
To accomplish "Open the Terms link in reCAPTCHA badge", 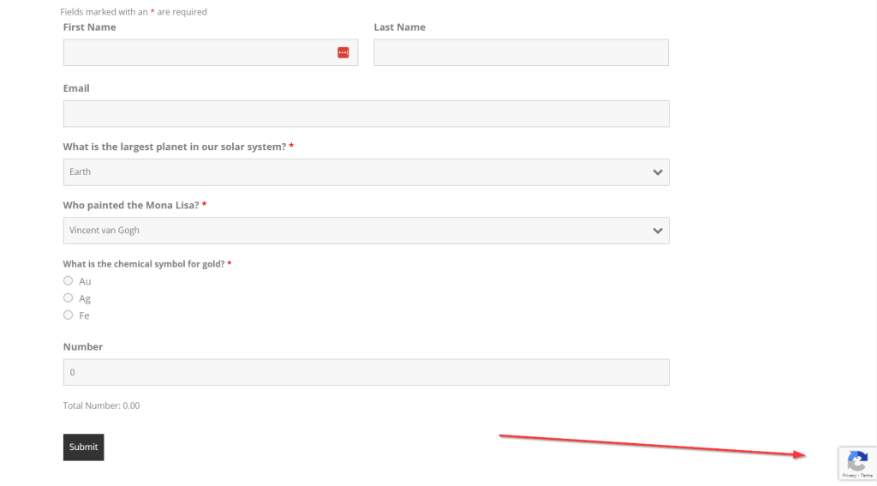I will pos(867,475).
